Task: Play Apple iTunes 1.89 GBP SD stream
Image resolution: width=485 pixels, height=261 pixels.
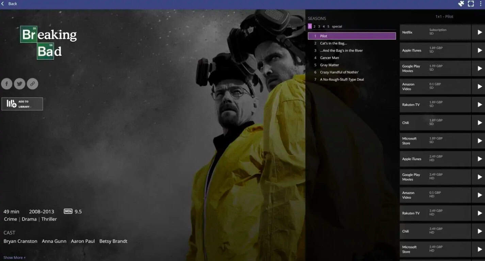Action: [480, 50]
